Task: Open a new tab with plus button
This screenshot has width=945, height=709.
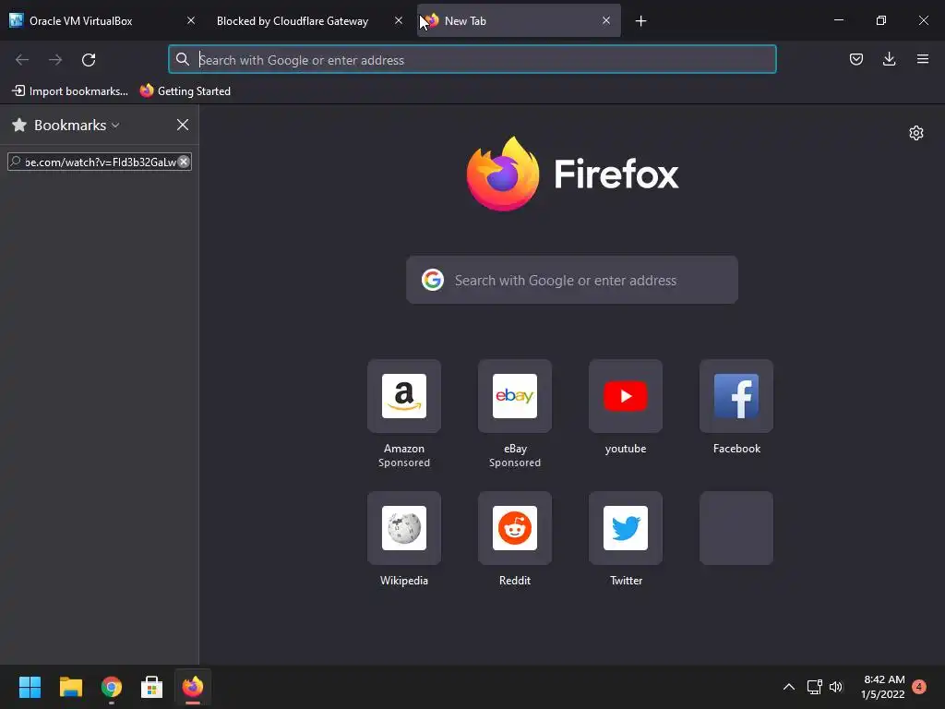Action: coord(640,21)
